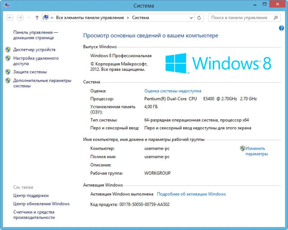Click shield icon beside 'Дополнительные параметры системы'
Image resolution: width=288 pixels, height=230 pixels.
click(8, 80)
